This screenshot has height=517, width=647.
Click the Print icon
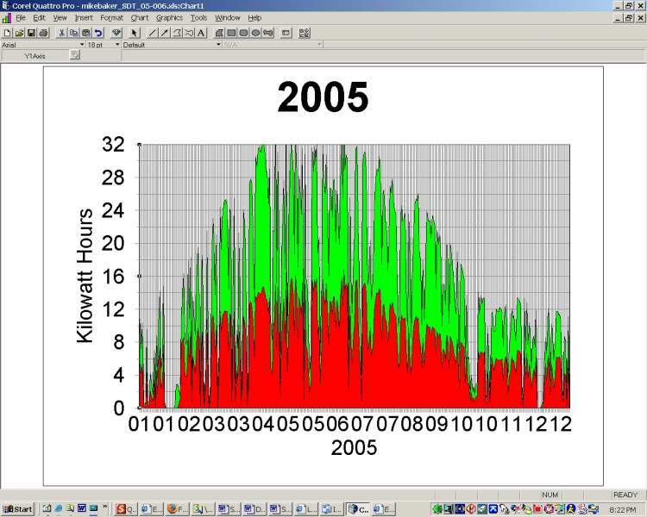(x=43, y=33)
